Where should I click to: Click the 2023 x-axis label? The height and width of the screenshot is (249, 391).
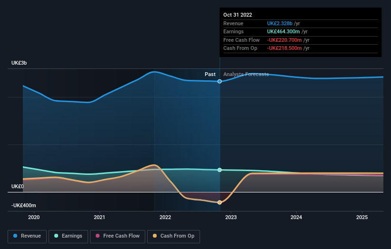[x=231, y=218]
